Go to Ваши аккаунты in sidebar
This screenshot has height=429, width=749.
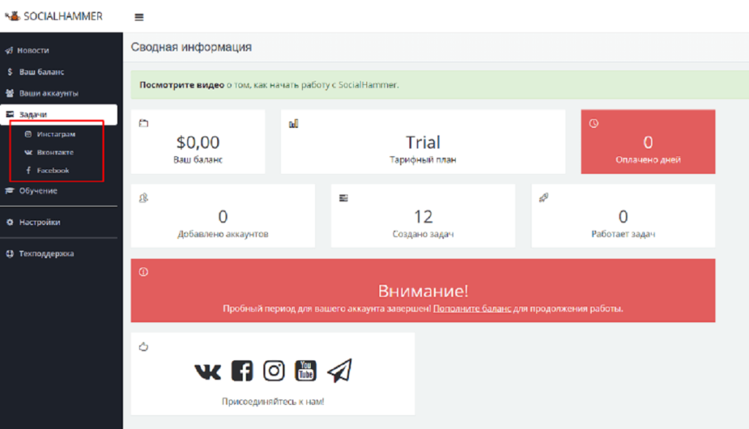[48, 94]
